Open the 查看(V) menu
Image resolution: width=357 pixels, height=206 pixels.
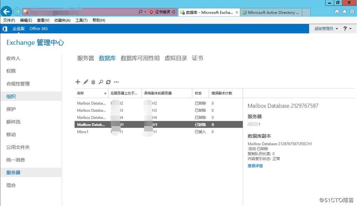coord(43,20)
